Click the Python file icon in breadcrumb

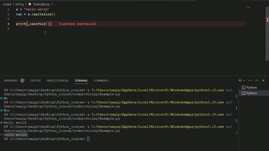(x=30, y=4)
